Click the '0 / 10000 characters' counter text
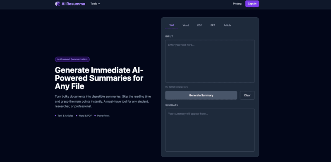 177,87
